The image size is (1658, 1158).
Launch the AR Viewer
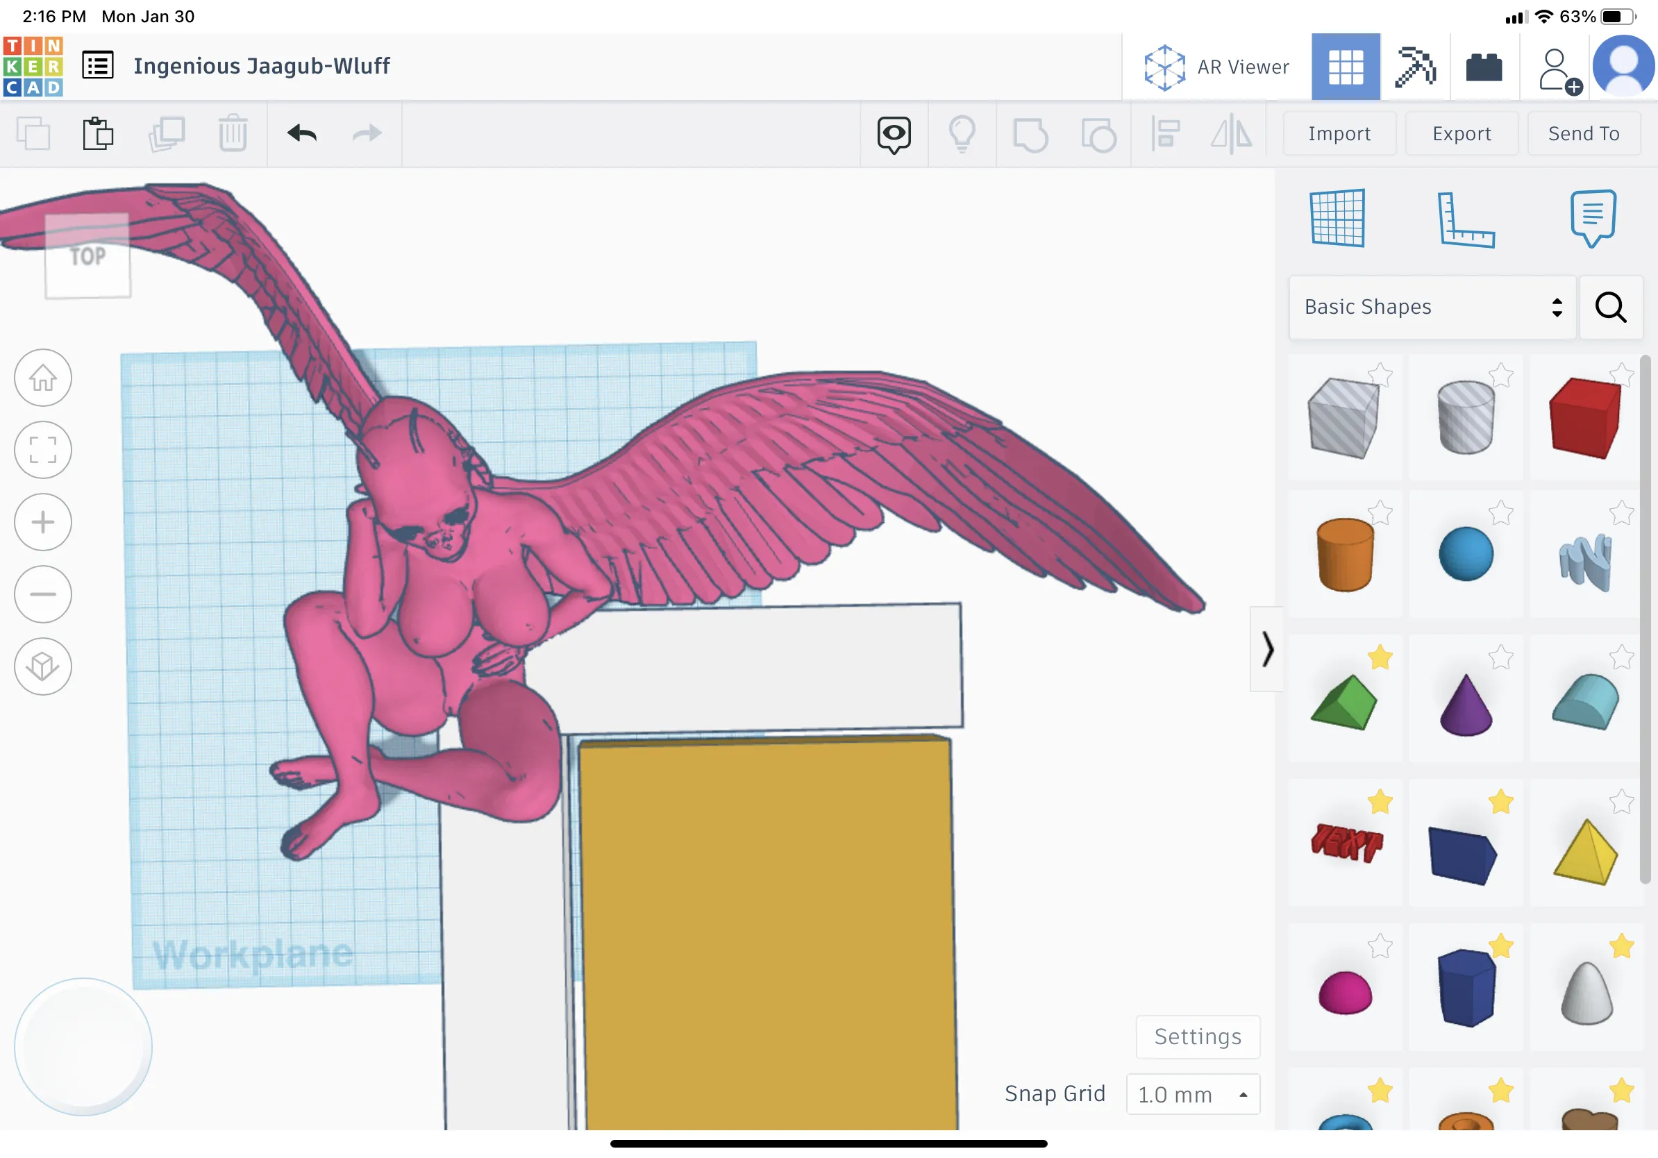click(x=1216, y=67)
